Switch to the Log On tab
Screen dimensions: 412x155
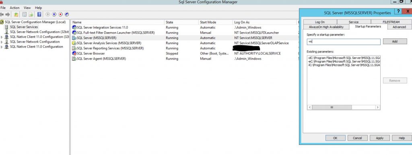point(320,22)
